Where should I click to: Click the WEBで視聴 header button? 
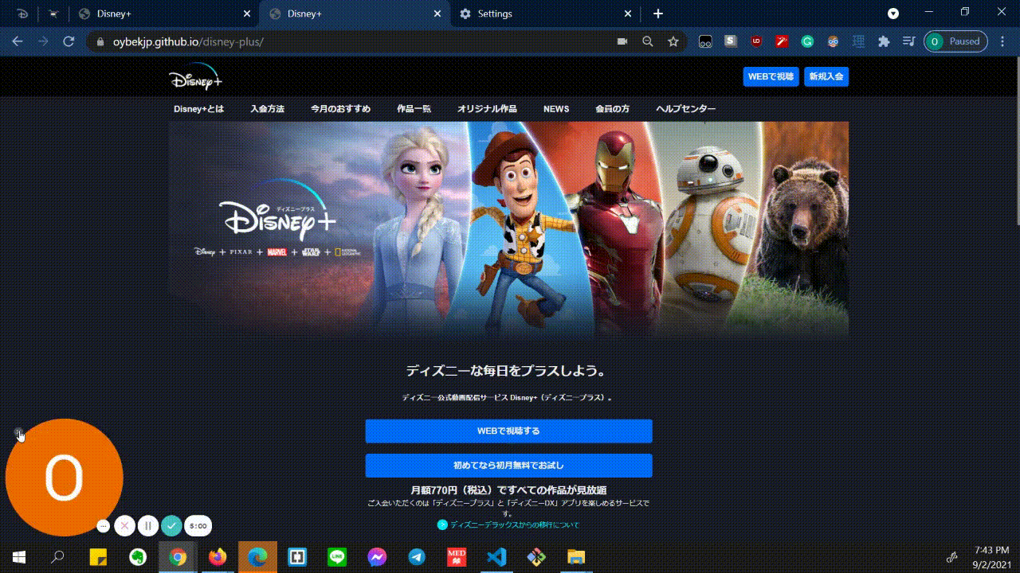tap(771, 76)
